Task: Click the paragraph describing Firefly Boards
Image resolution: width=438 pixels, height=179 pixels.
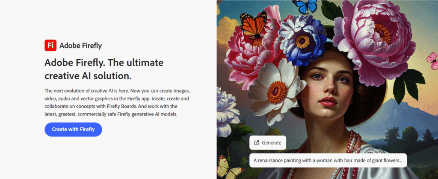Action: tap(117, 103)
